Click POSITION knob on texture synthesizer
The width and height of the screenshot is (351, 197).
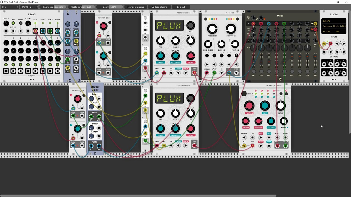(x=249, y=106)
